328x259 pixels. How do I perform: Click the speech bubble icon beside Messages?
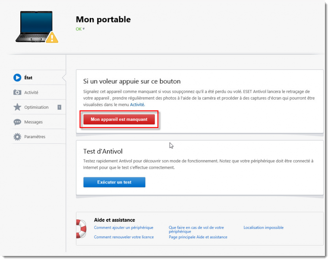pyautogui.click(x=17, y=122)
